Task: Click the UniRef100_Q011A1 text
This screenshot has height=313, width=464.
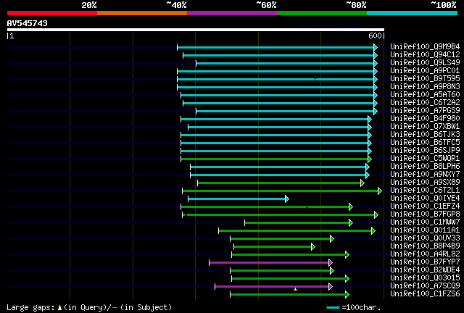Action: [425, 230]
